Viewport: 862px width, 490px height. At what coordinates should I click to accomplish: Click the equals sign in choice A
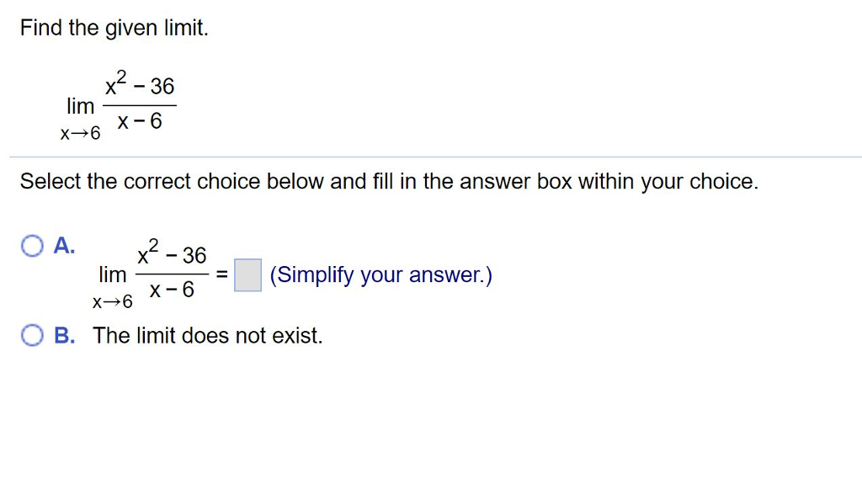(x=221, y=275)
